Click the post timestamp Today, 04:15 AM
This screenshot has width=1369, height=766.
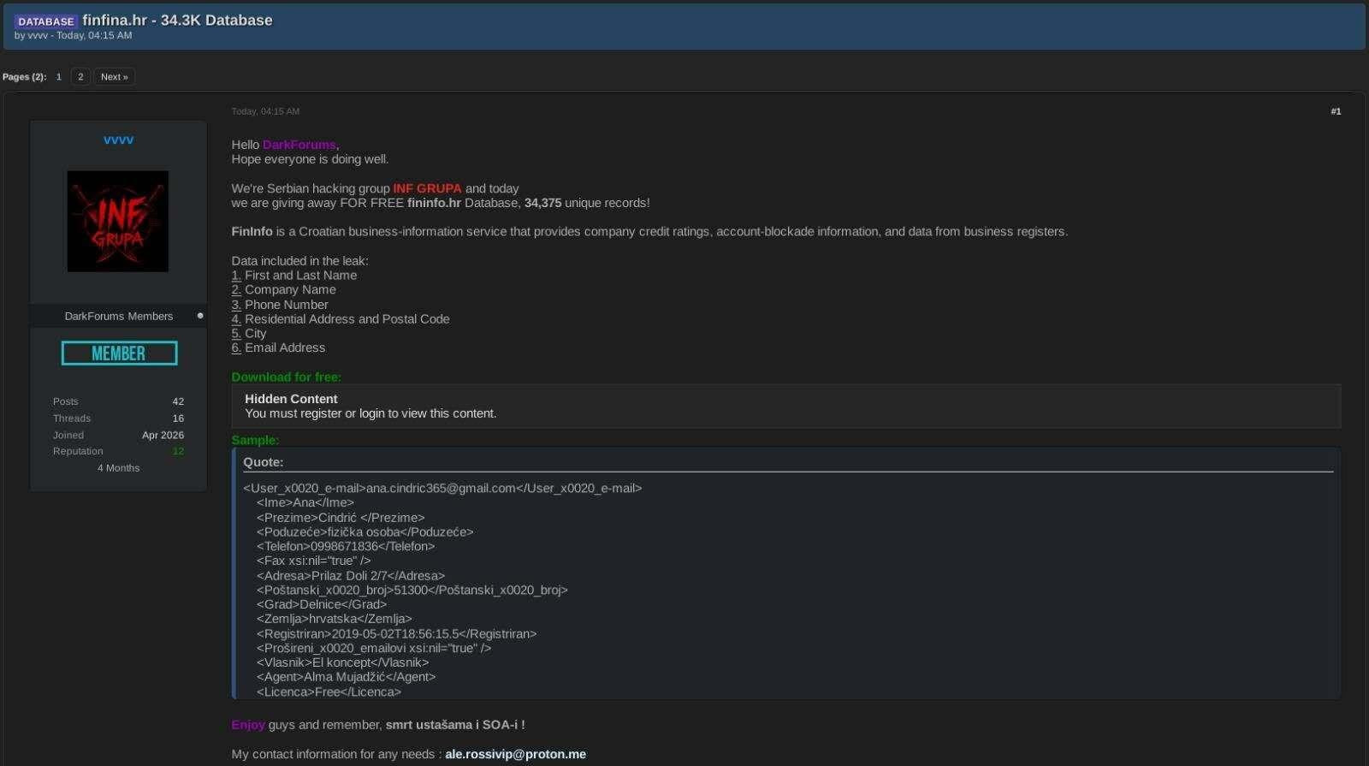265,111
